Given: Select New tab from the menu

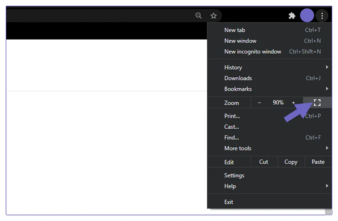Looking at the screenshot, I should tap(269, 30).
